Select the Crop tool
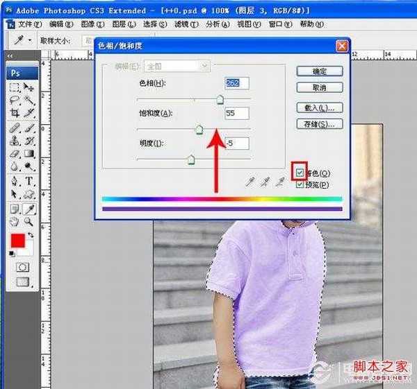Image resolution: width=417 pixels, height=389 pixels. coord(14,112)
